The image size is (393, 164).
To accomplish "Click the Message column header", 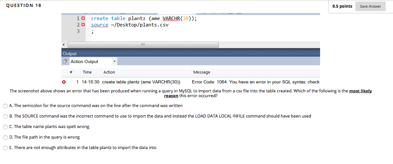I will (x=202, y=72).
